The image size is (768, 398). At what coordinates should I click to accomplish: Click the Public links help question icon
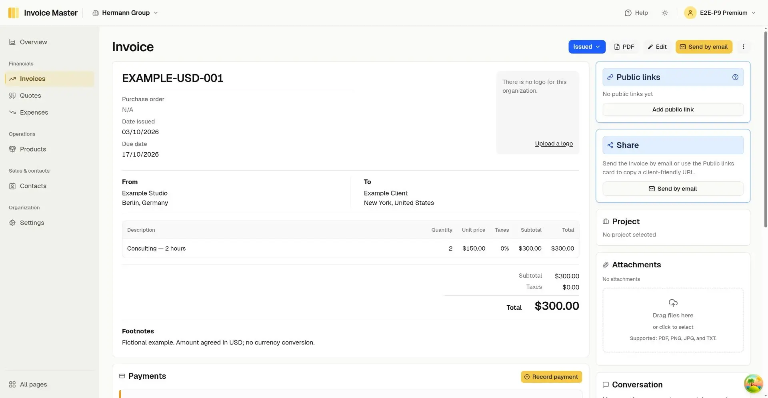(x=735, y=77)
